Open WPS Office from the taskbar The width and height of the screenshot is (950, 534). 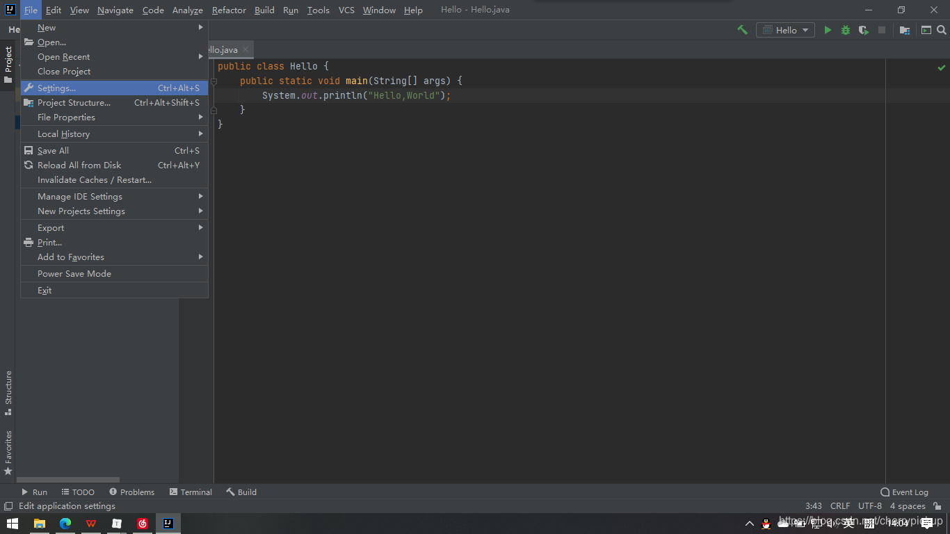click(x=91, y=524)
